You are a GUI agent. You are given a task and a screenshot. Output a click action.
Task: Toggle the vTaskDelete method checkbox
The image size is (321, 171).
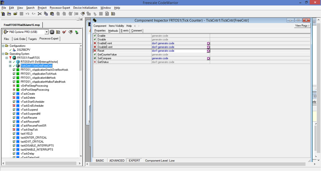[x=14, y=98]
